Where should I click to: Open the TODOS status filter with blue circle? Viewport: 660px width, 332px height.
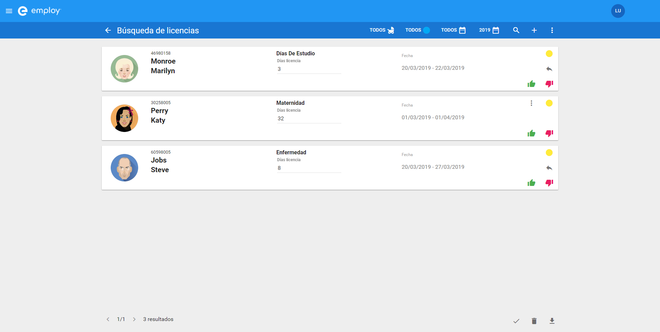point(418,30)
